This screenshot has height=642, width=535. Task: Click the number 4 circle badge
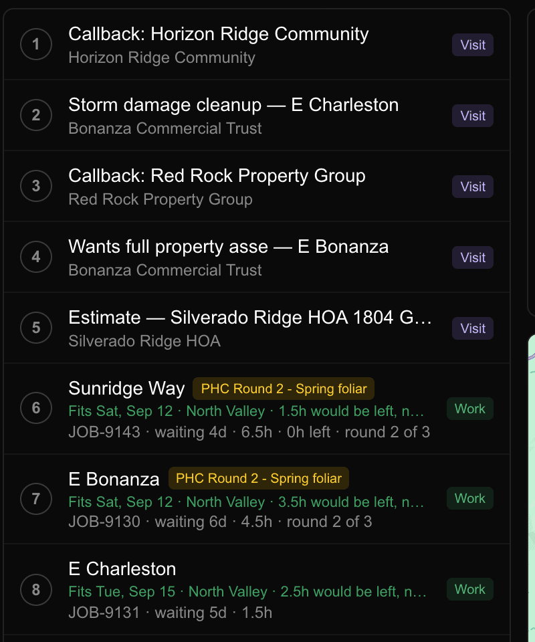36,257
